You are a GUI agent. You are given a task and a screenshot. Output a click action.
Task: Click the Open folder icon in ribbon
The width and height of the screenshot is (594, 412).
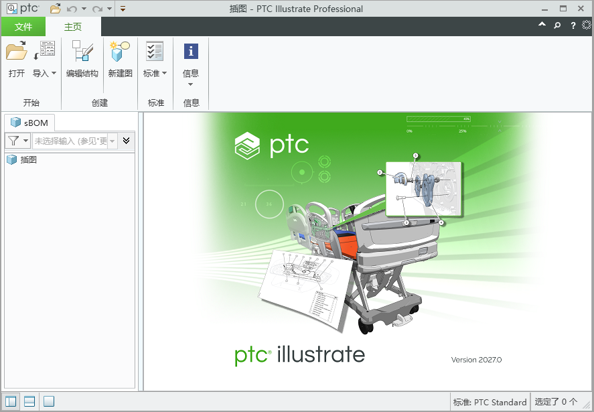point(16,51)
